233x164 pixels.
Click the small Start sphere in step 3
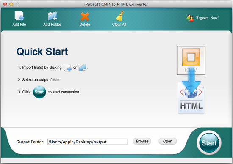[x=39, y=92]
